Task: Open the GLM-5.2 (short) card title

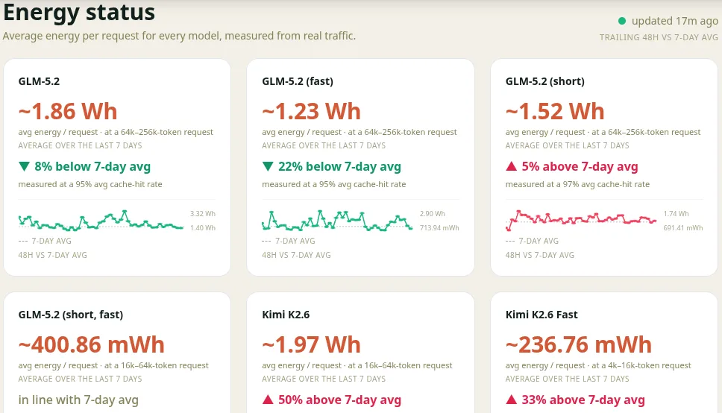Action: (544, 81)
